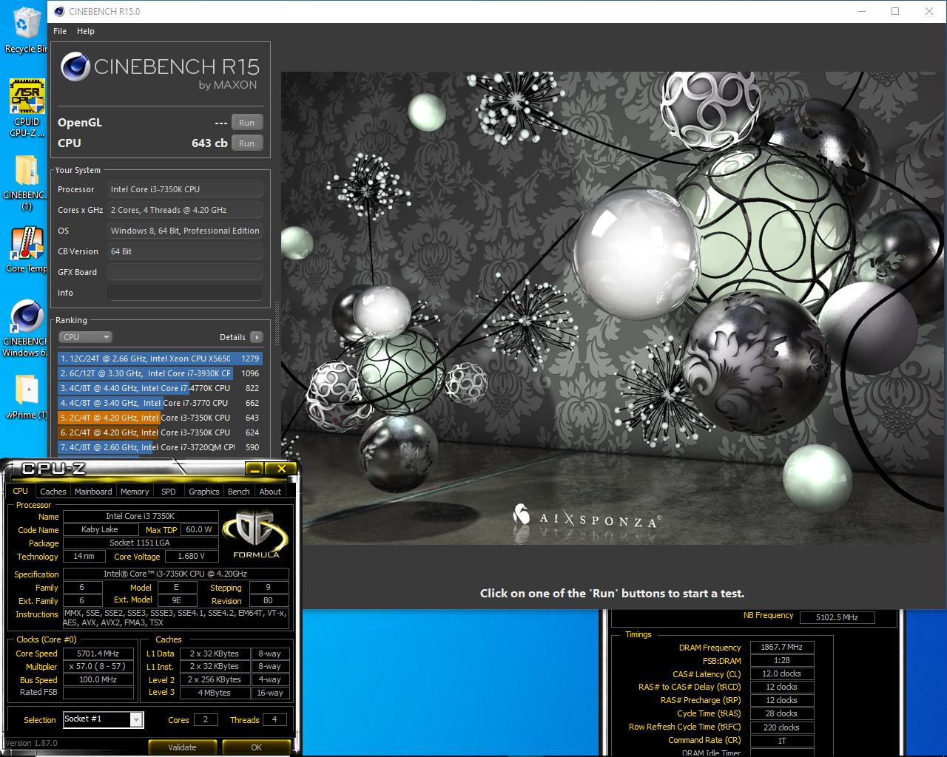Click the Command Rate value 1T
Image resolution: width=947 pixels, height=757 pixels.
click(782, 740)
